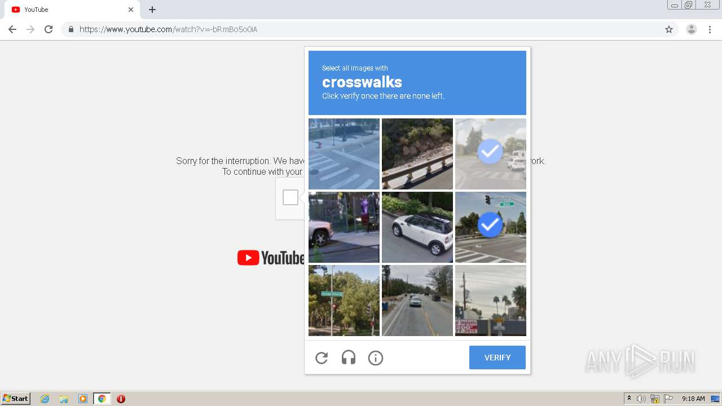Select the crosswalk street tile with red hydrant
Screen dimensions: 722x406
pyautogui.click(x=344, y=154)
